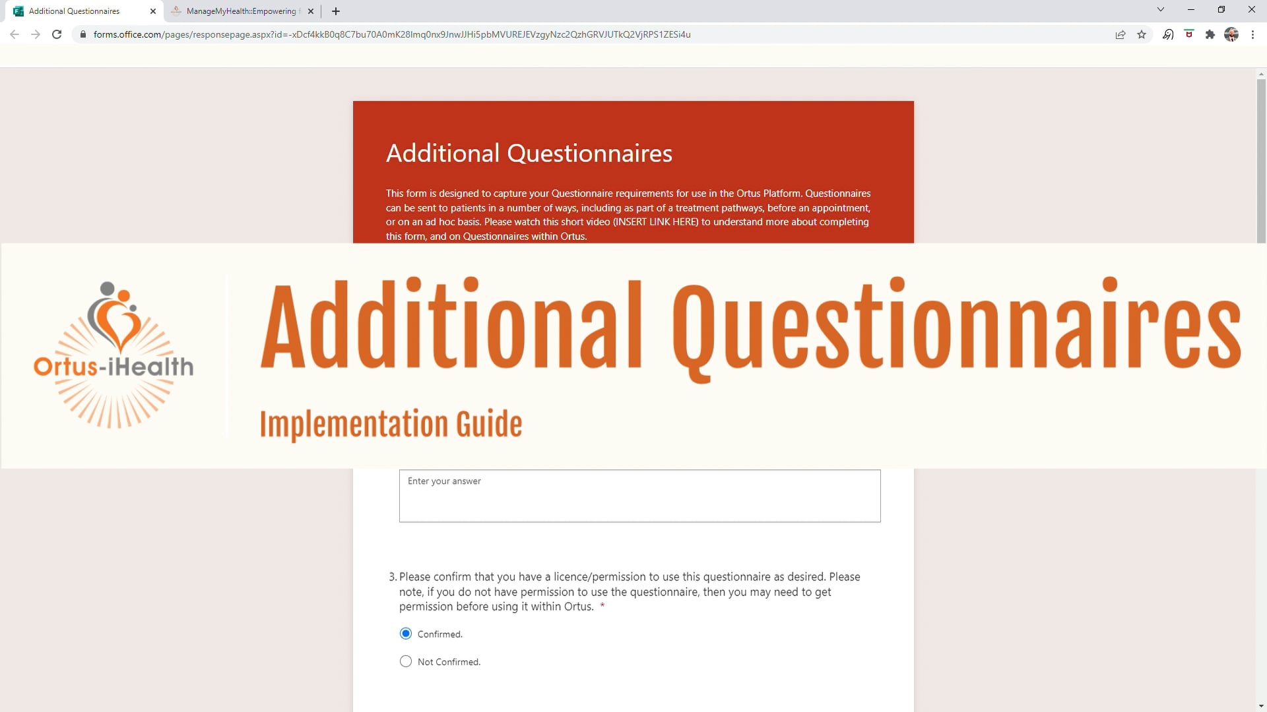View site information lock icon
This screenshot has height=712, width=1267.
pos(82,34)
